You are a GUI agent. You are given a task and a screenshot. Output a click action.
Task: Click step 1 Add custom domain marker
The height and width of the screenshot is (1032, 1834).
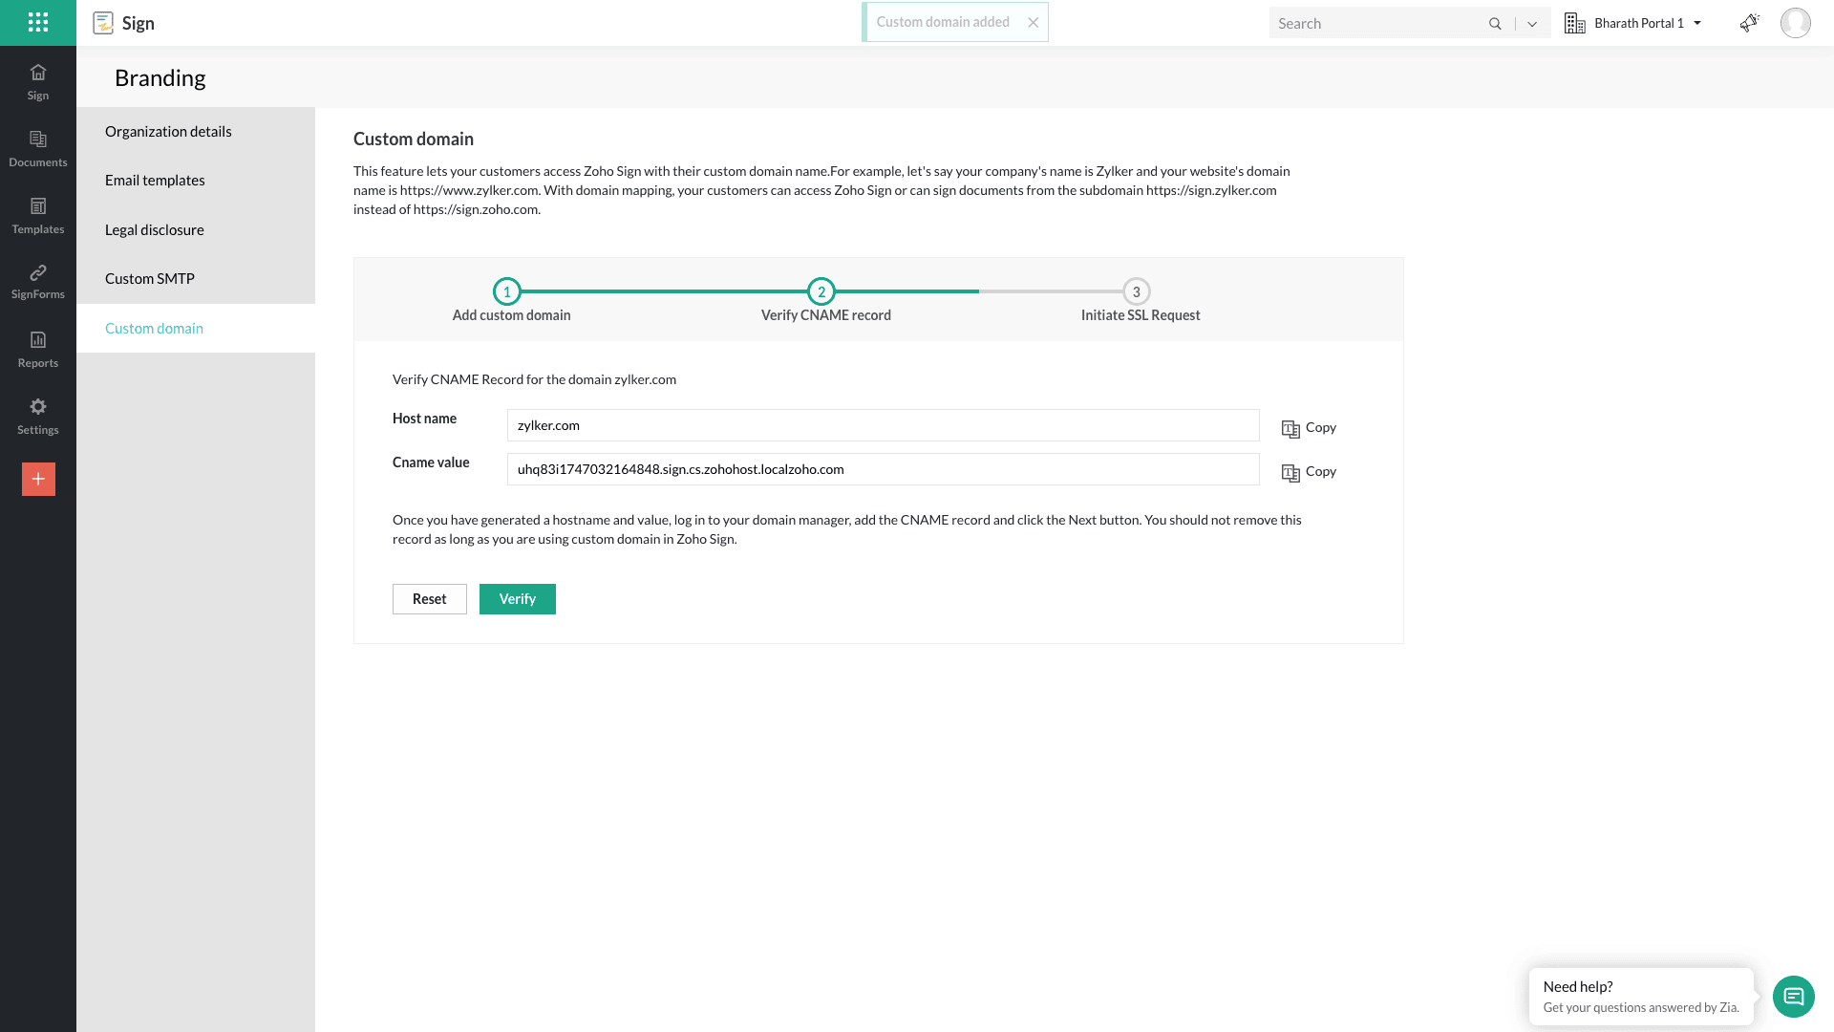(506, 291)
